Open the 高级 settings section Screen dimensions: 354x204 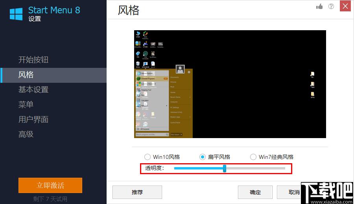point(26,134)
